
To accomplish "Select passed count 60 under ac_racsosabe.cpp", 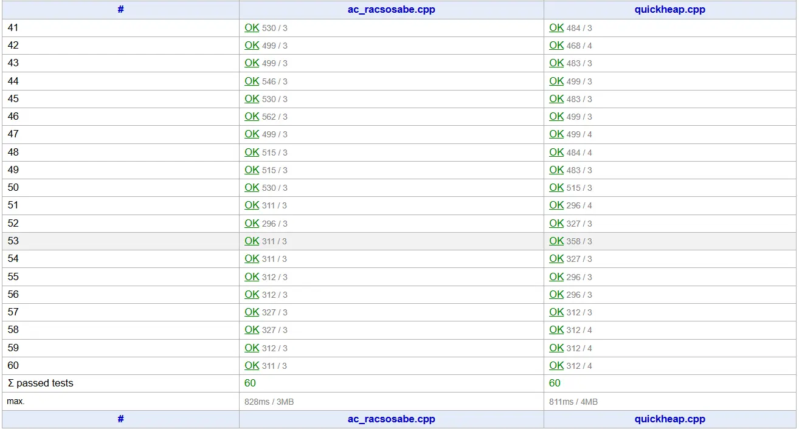I will (x=251, y=383).
